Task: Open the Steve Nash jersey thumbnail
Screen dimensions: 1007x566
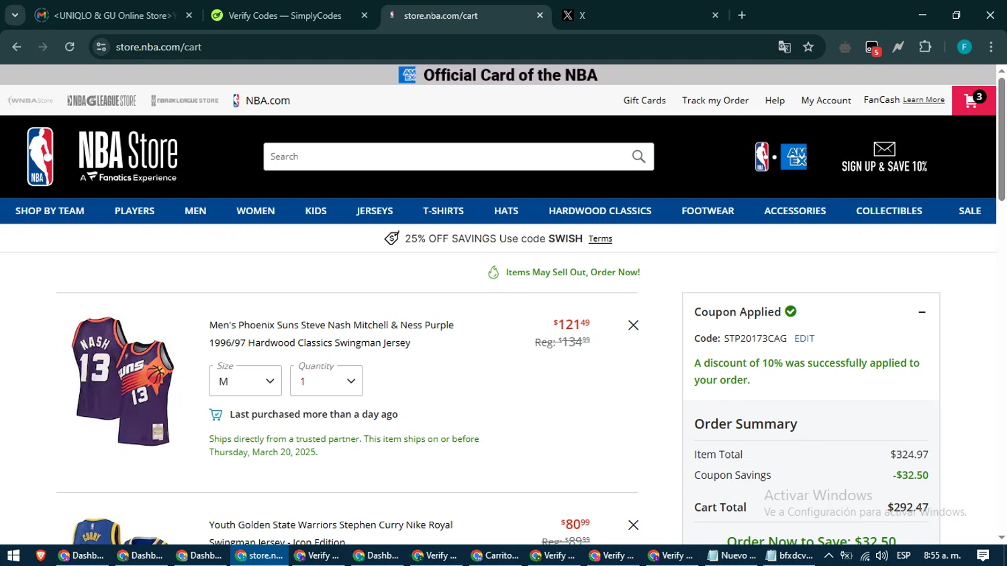Action: click(x=122, y=381)
